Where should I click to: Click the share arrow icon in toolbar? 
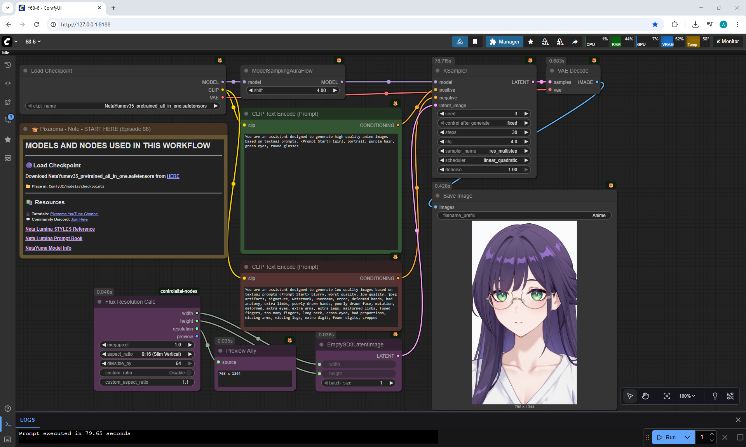(575, 42)
